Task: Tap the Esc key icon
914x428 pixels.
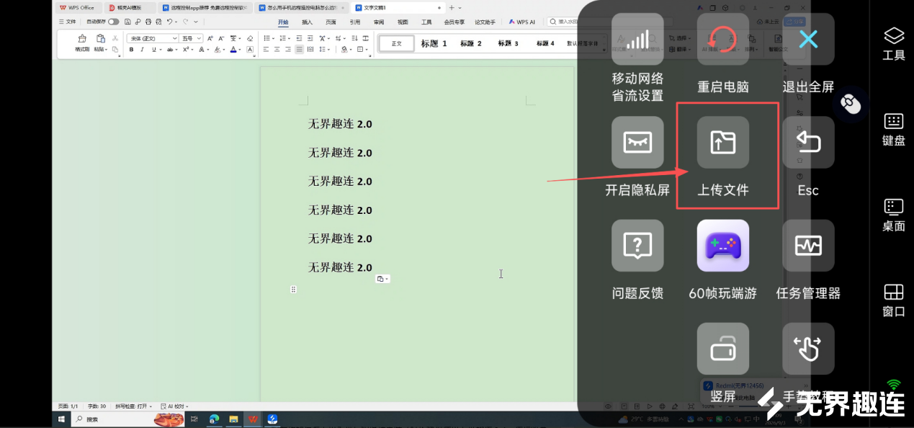Action: pos(808,143)
